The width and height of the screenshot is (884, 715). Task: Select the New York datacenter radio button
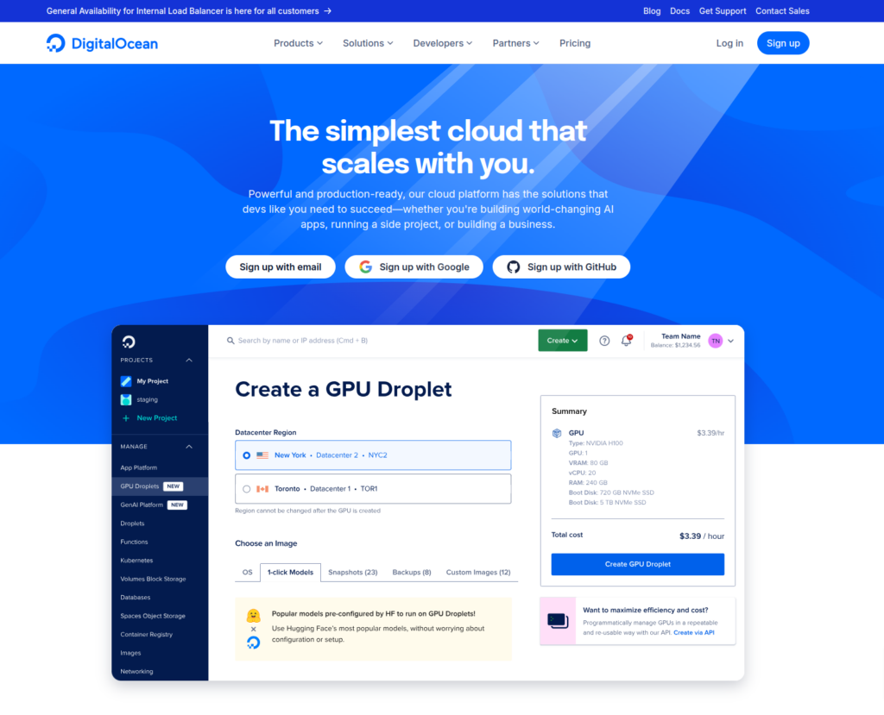246,455
